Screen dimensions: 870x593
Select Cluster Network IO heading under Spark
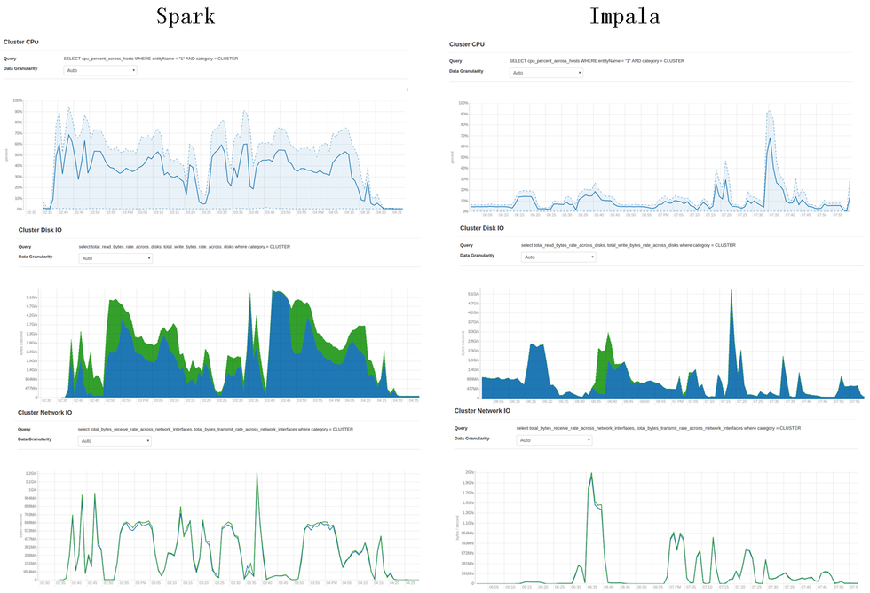44,413
